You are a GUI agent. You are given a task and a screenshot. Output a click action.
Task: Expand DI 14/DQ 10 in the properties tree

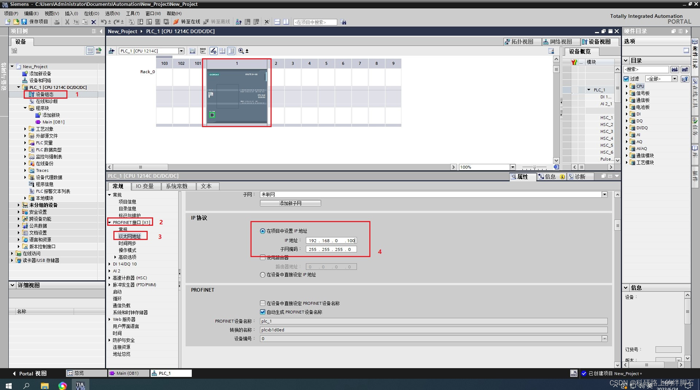(109, 264)
